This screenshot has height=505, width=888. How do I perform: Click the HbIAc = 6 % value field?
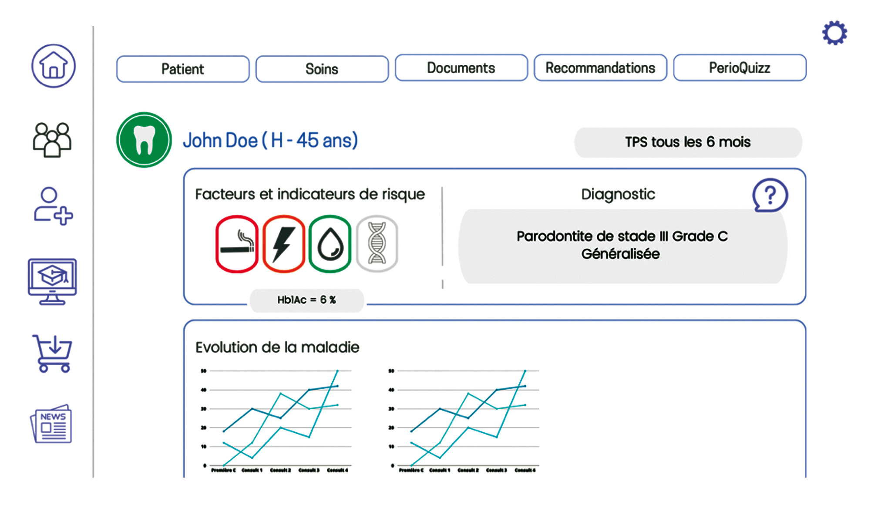click(307, 300)
